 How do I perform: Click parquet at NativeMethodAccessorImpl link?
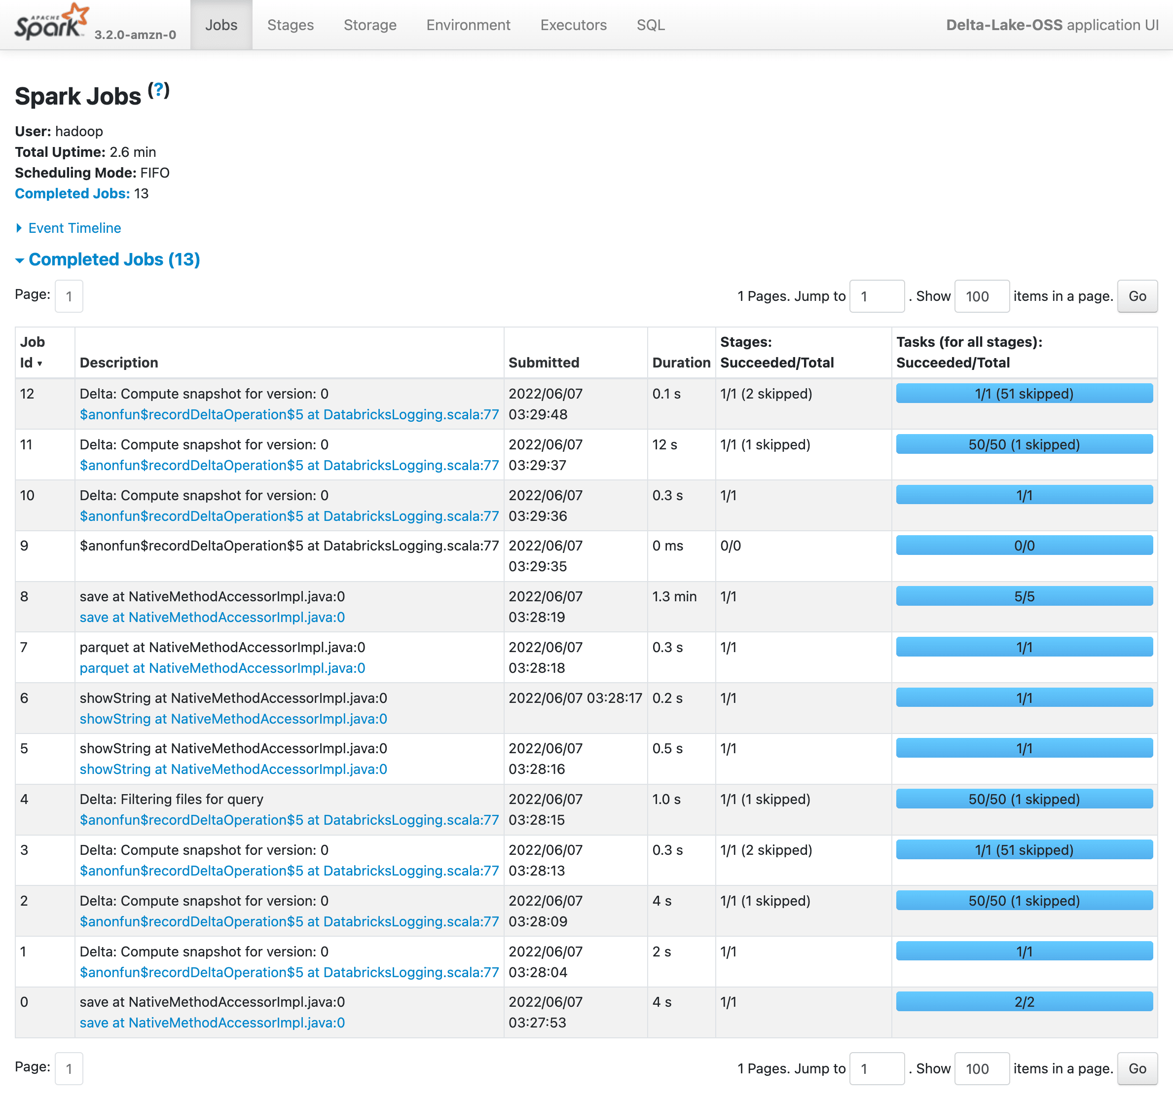click(x=222, y=668)
